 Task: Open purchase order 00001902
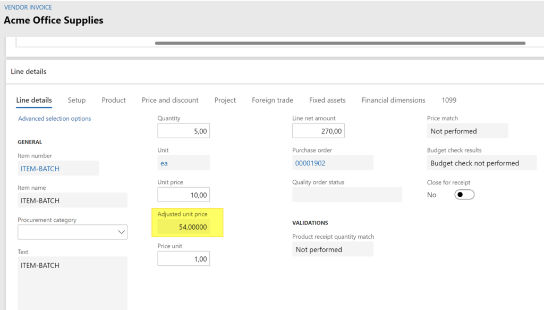[311, 163]
